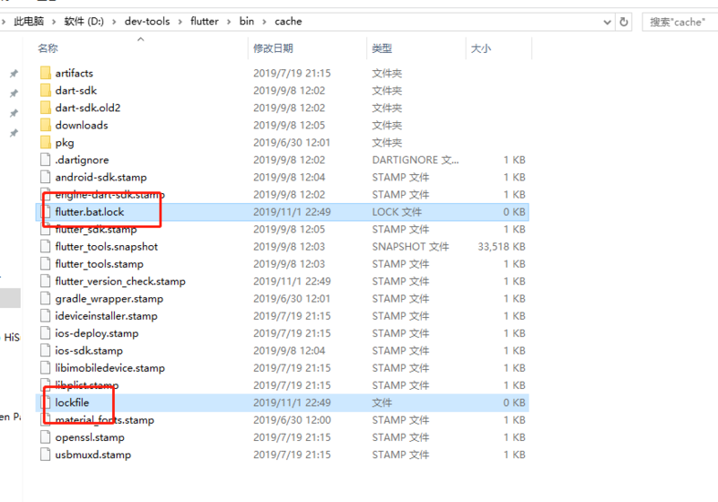Click the ideviceinstaller.stamp file icon
The height and width of the screenshot is (502, 718).
[46, 315]
